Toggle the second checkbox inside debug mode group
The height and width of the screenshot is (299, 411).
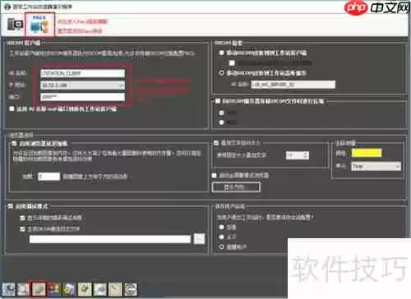pos(22,228)
